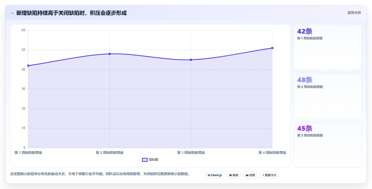Click x-axis label 第 2 周缺陷新增量

pyautogui.click(x=109, y=153)
